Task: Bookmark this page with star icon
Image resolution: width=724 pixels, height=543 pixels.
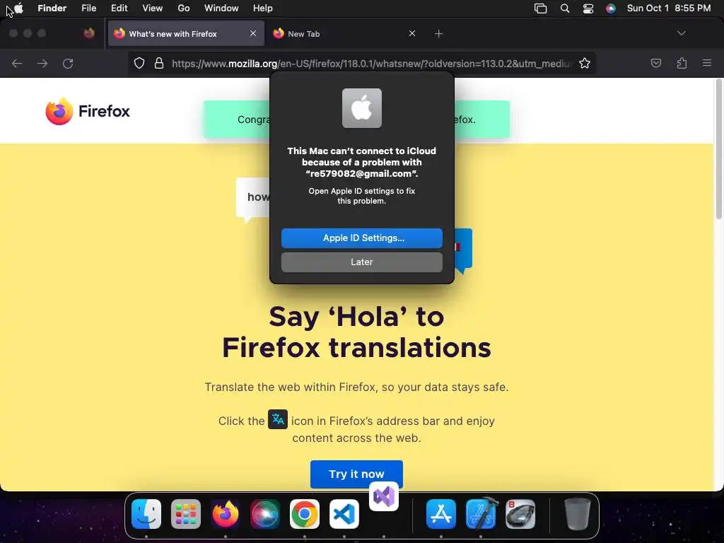Action: [585, 63]
